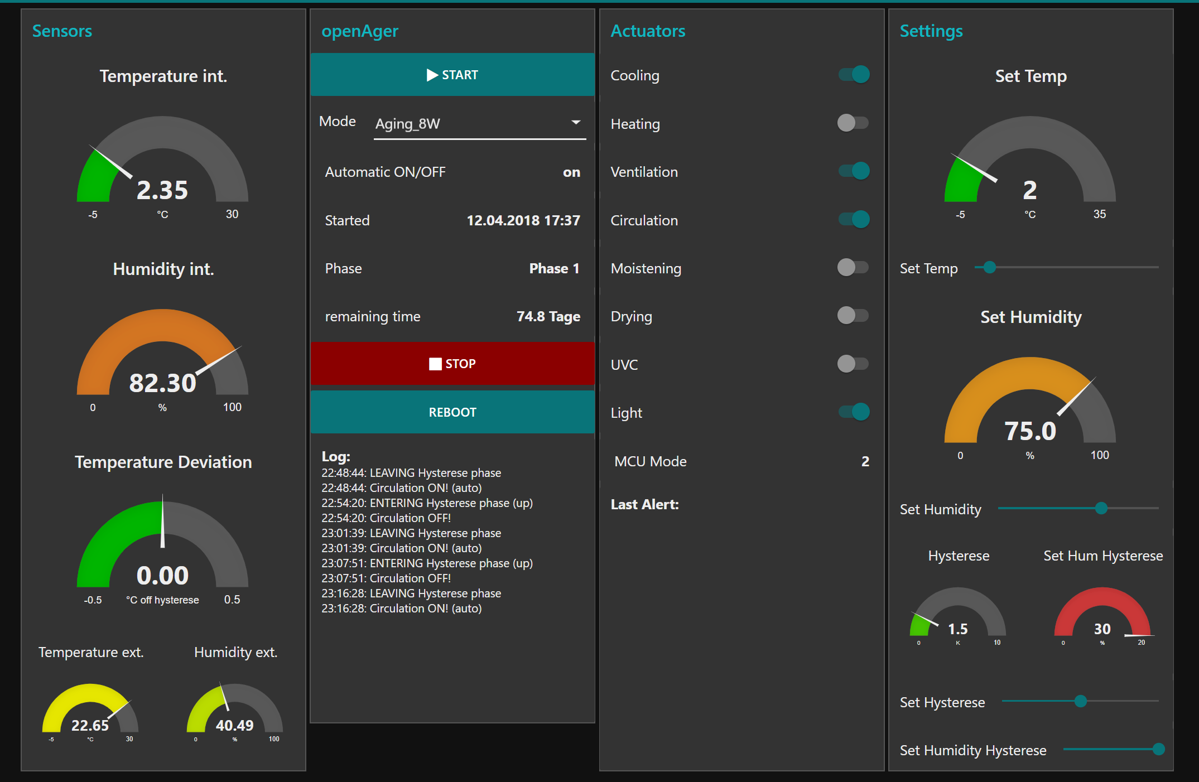
Task: Toggle the Circulation switch off
Action: 854,219
